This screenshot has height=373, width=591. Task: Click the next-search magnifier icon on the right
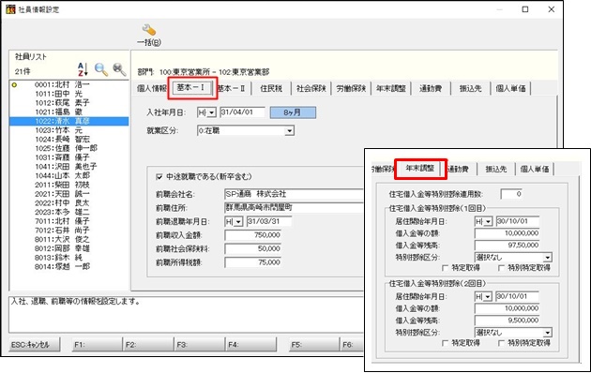click(119, 69)
